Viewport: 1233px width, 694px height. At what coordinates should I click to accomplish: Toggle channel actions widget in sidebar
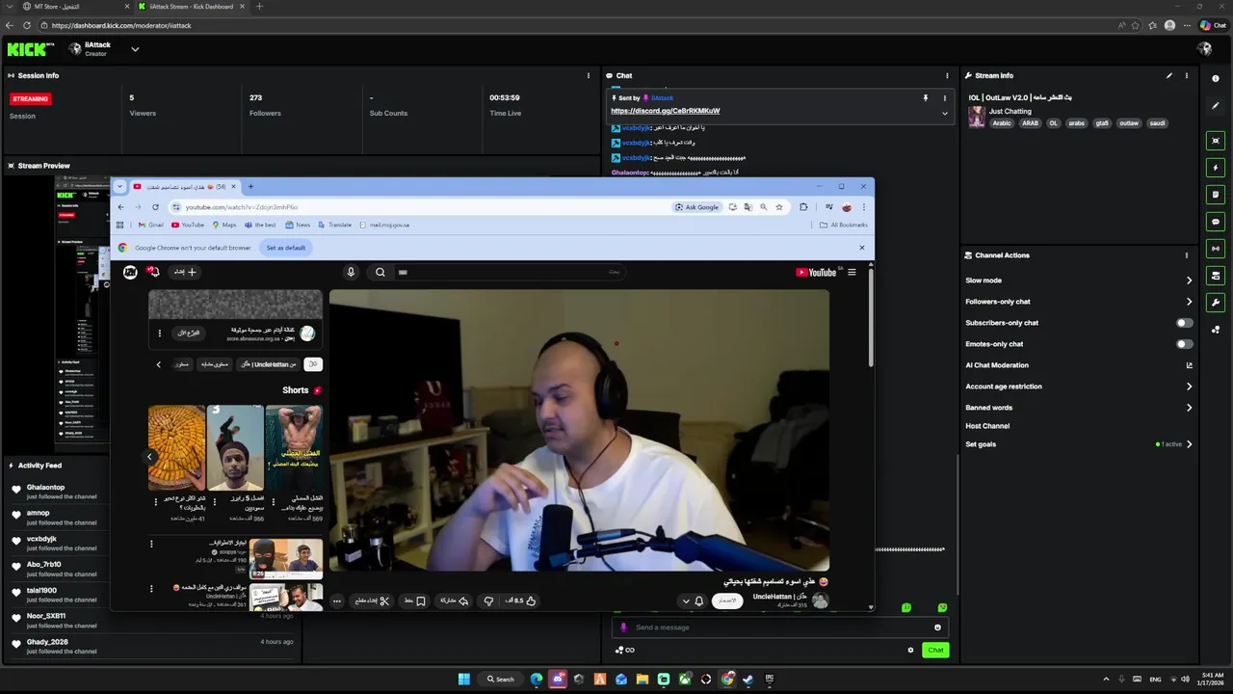pos(1216,276)
